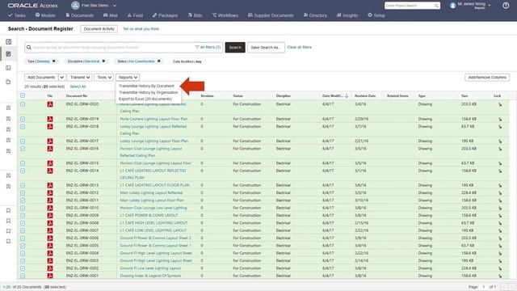This screenshot has width=517, height=291.
Task: Open the Transmit dropdown
Action: click(79, 78)
